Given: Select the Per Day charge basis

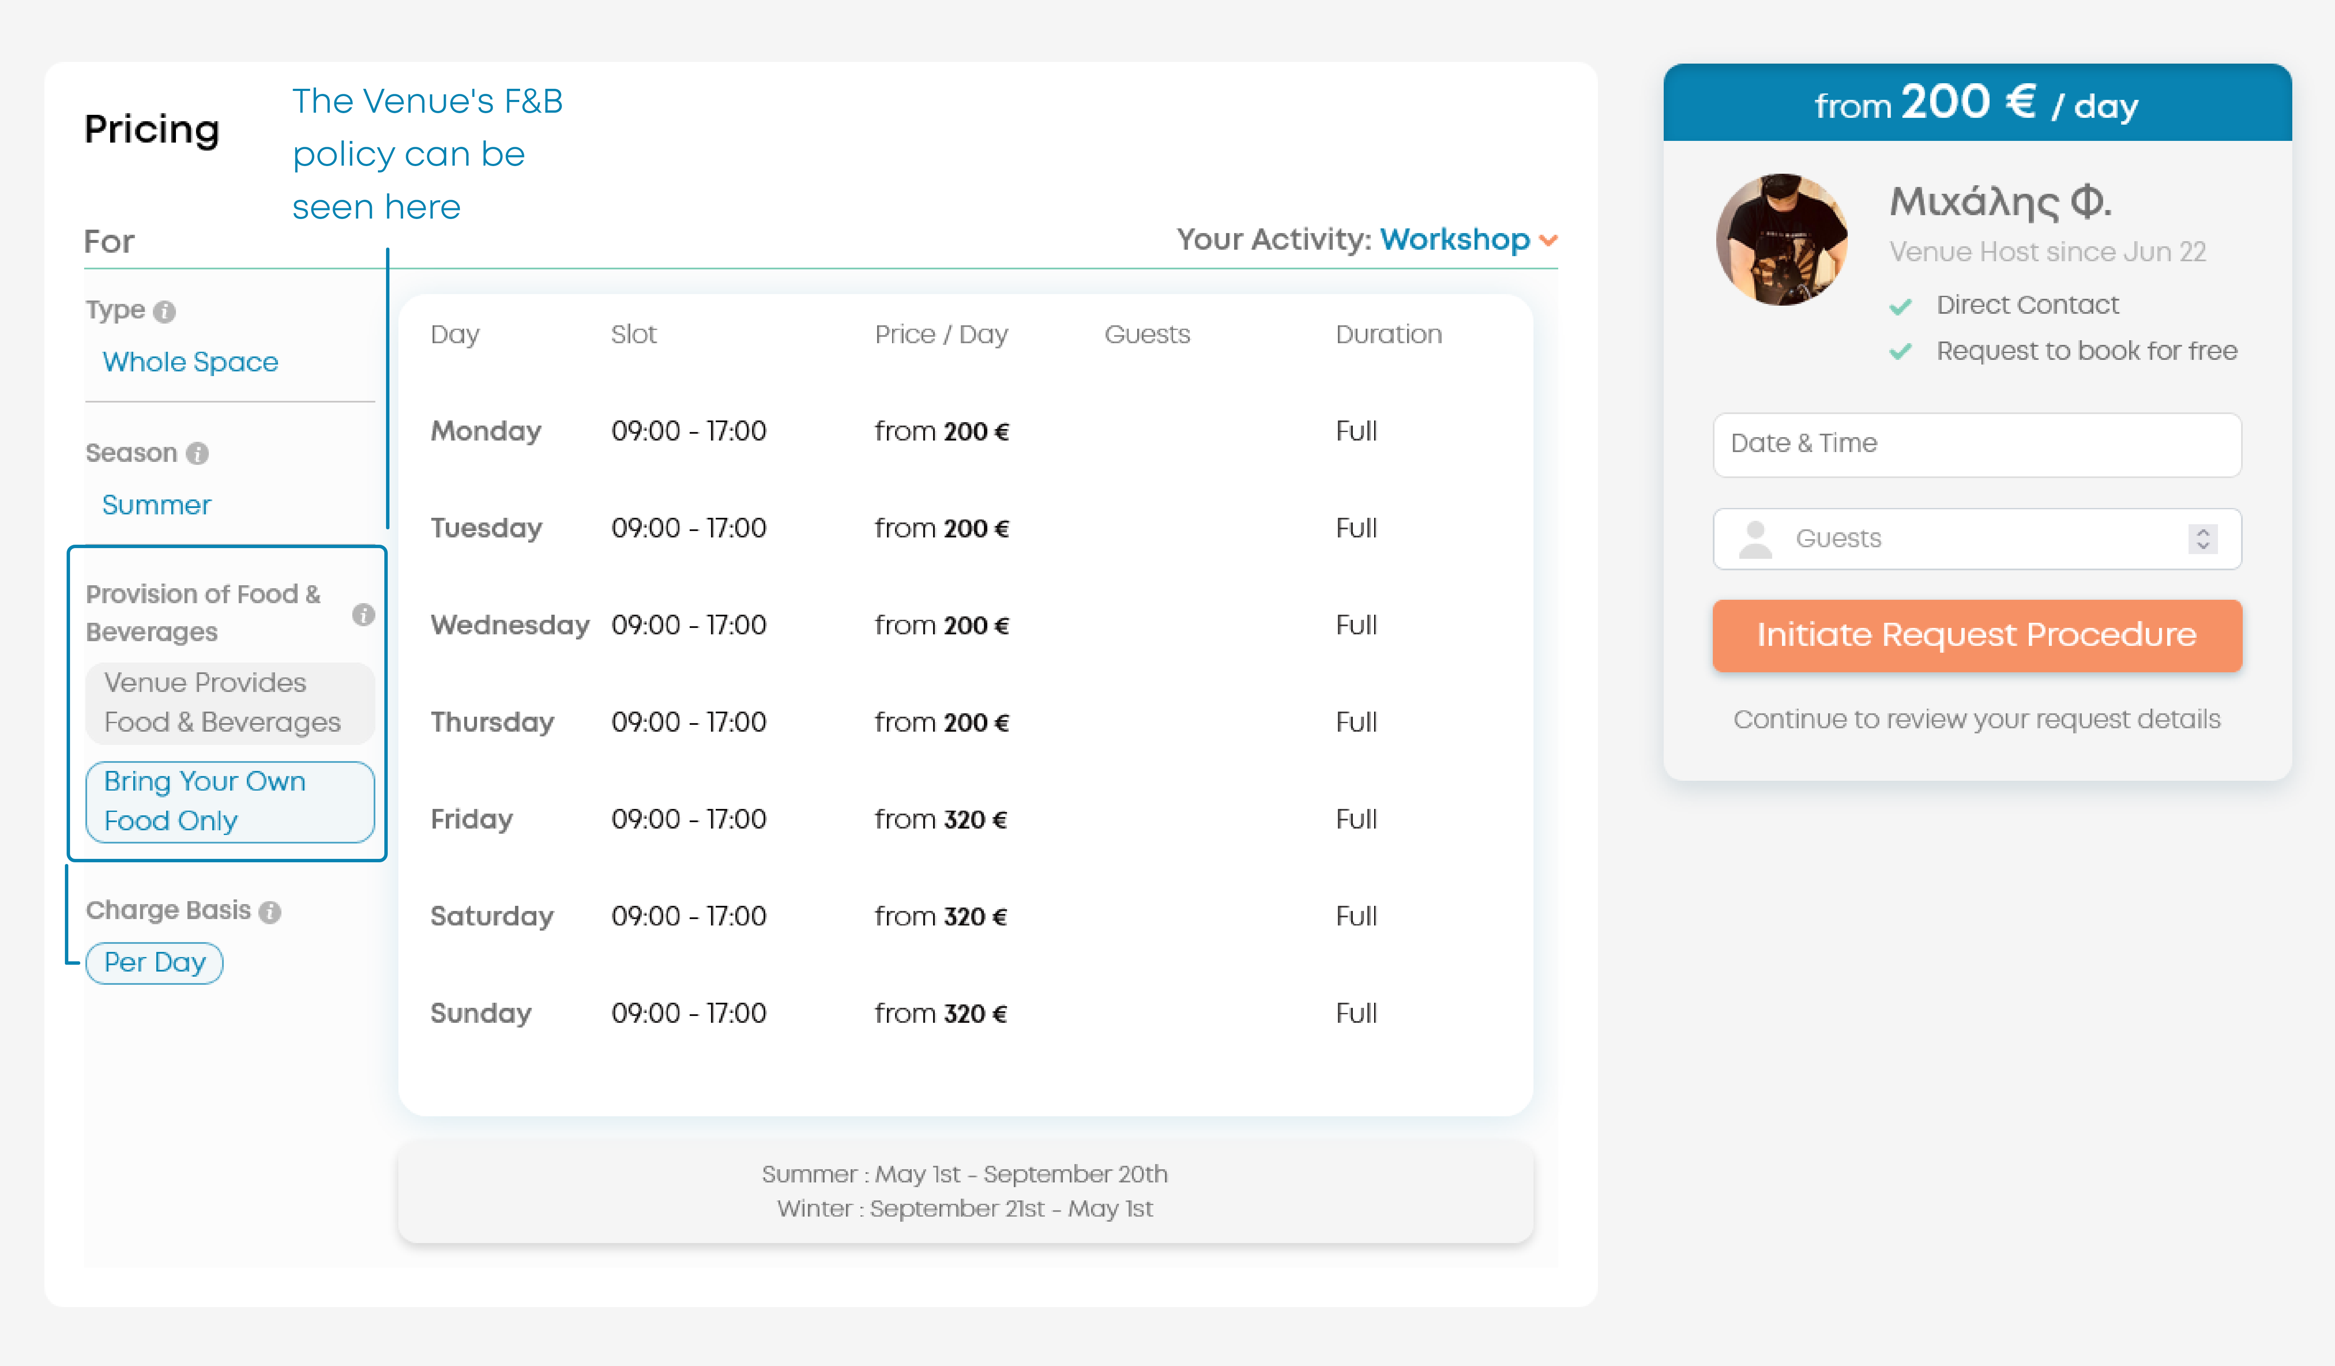Looking at the screenshot, I should point(155,963).
